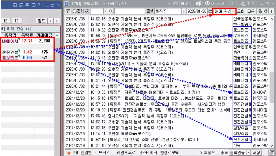Click the magnifier stock search icon

[111, 11]
